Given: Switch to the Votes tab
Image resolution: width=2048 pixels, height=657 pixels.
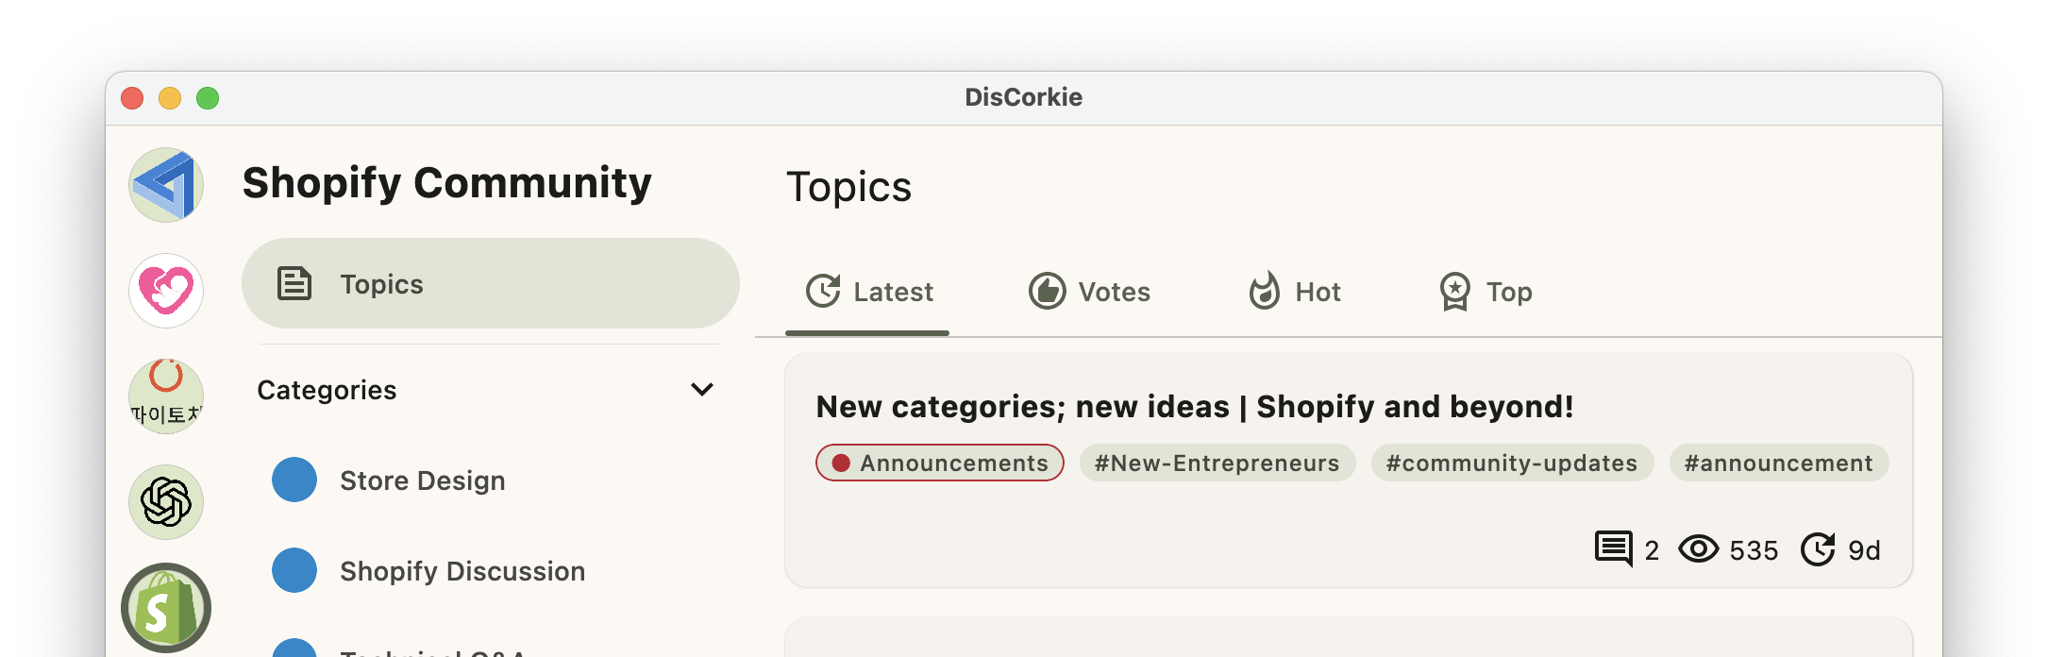Looking at the screenshot, I should 1089,292.
